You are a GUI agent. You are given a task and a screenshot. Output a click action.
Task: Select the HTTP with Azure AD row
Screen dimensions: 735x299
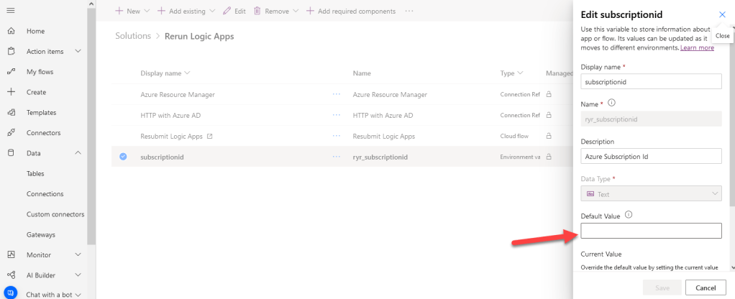[342, 115]
